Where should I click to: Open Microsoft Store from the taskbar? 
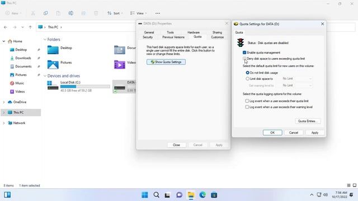coord(214,195)
